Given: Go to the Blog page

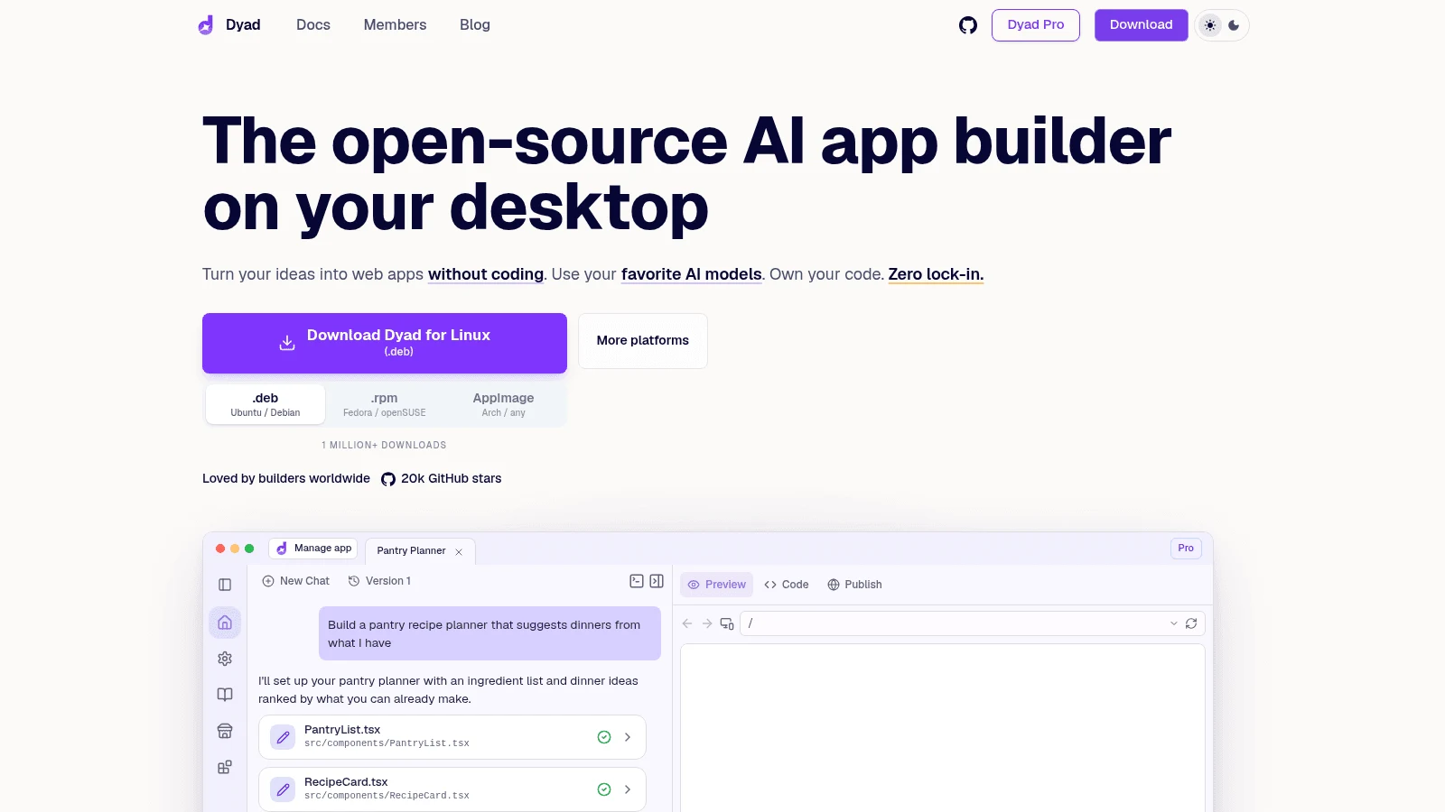Looking at the screenshot, I should coord(475,25).
